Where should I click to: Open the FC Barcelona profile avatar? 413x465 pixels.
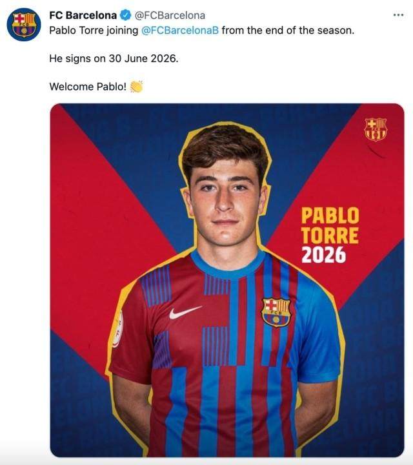[x=23, y=25]
